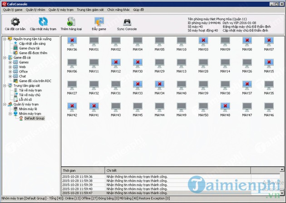
Task: Select workstation MAY46 icon
Action: click(269, 107)
